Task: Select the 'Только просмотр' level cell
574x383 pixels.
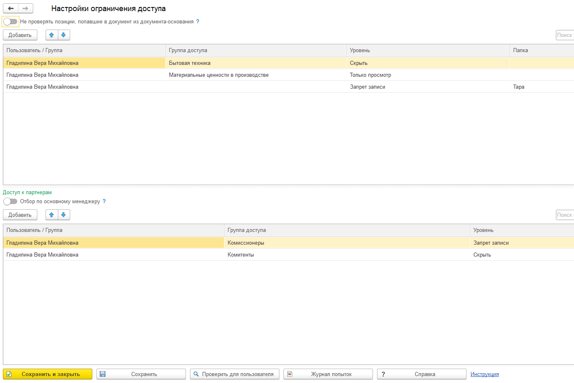Action: (428, 75)
